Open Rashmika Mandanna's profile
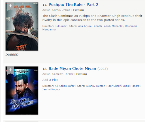This screenshot has height=122, width=145. [x=90, y=28]
